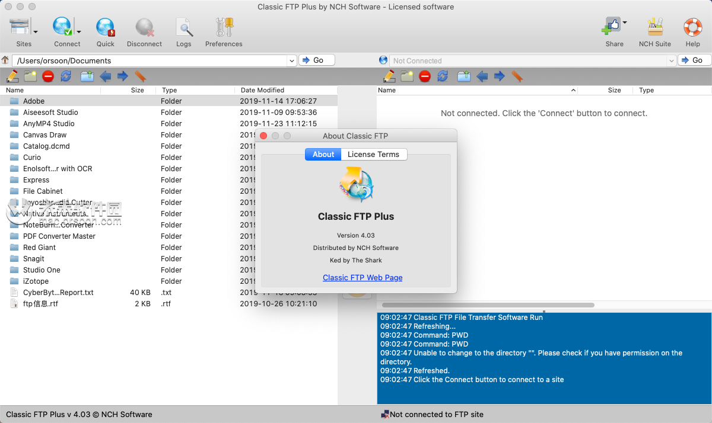Click red delete icon in local pane

pyautogui.click(x=48, y=76)
